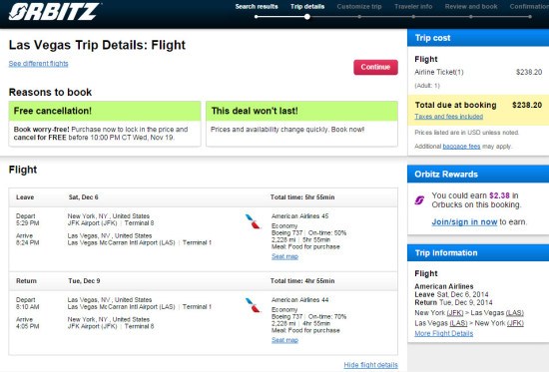Select the Customize trip step
This screenshot has height=372, width=549.
(x=359, y=6)
